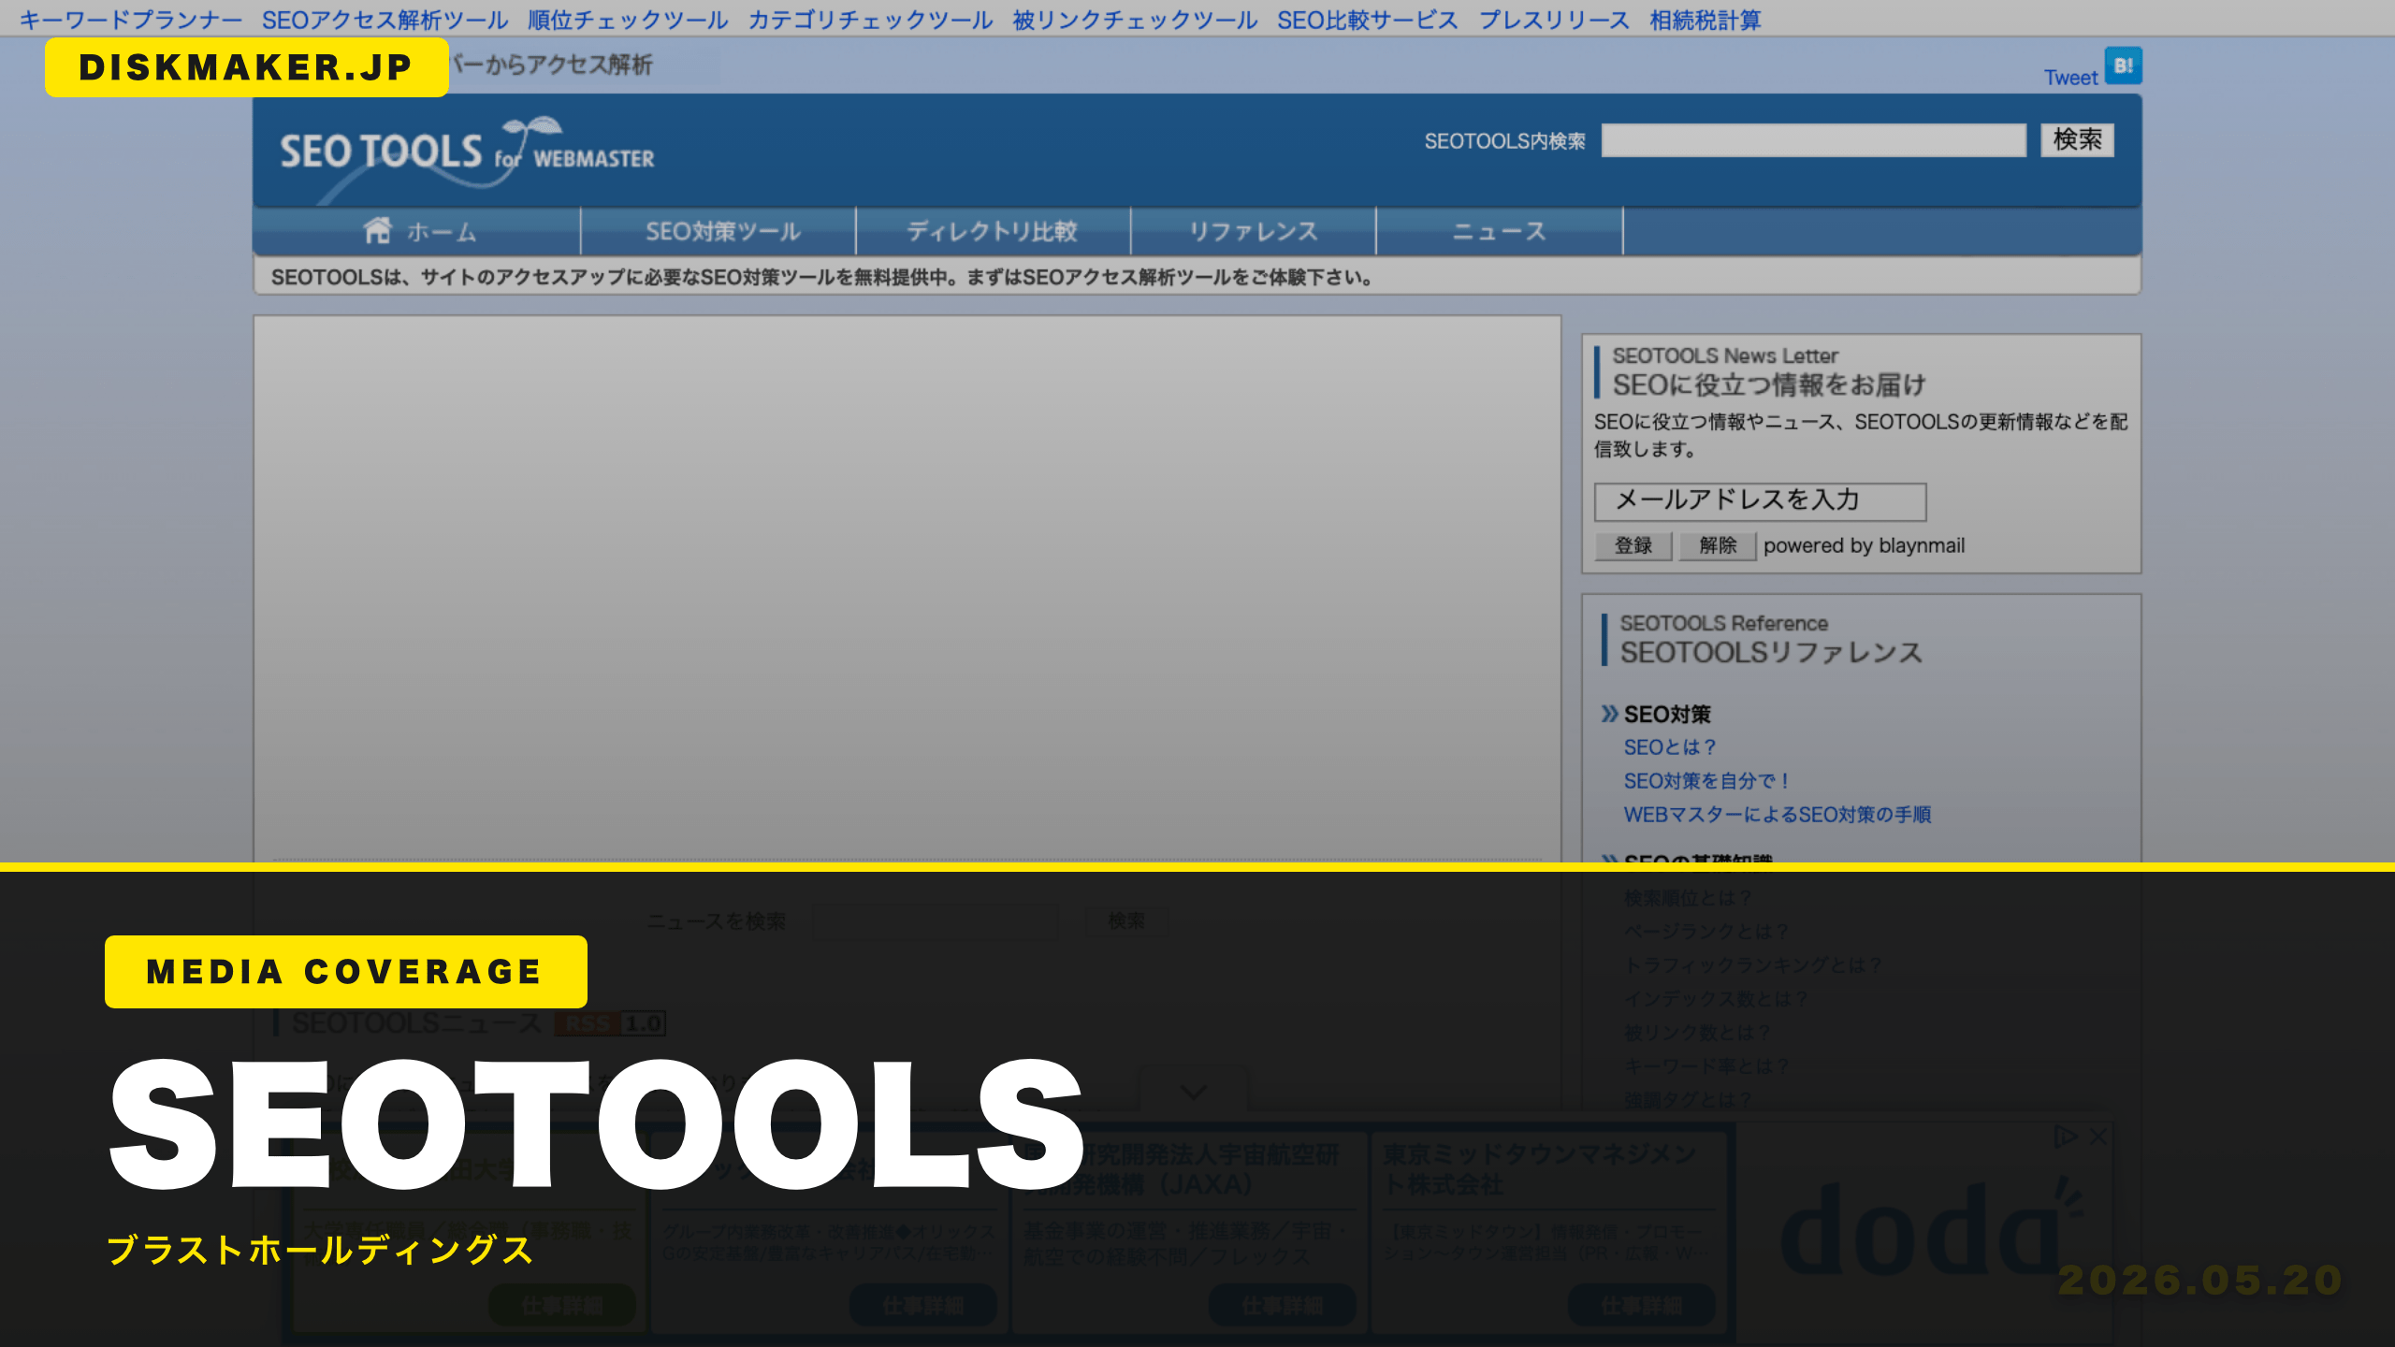The image size is (2395, 1347).
Task: Click the 仕事詳細 button under 東京ミッドタウン card
Action: point(1641,1305)
